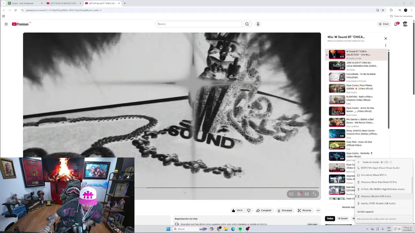Open the Windows Start menu
The height and width of the screenshot is (233, 415).
(168, 229)
